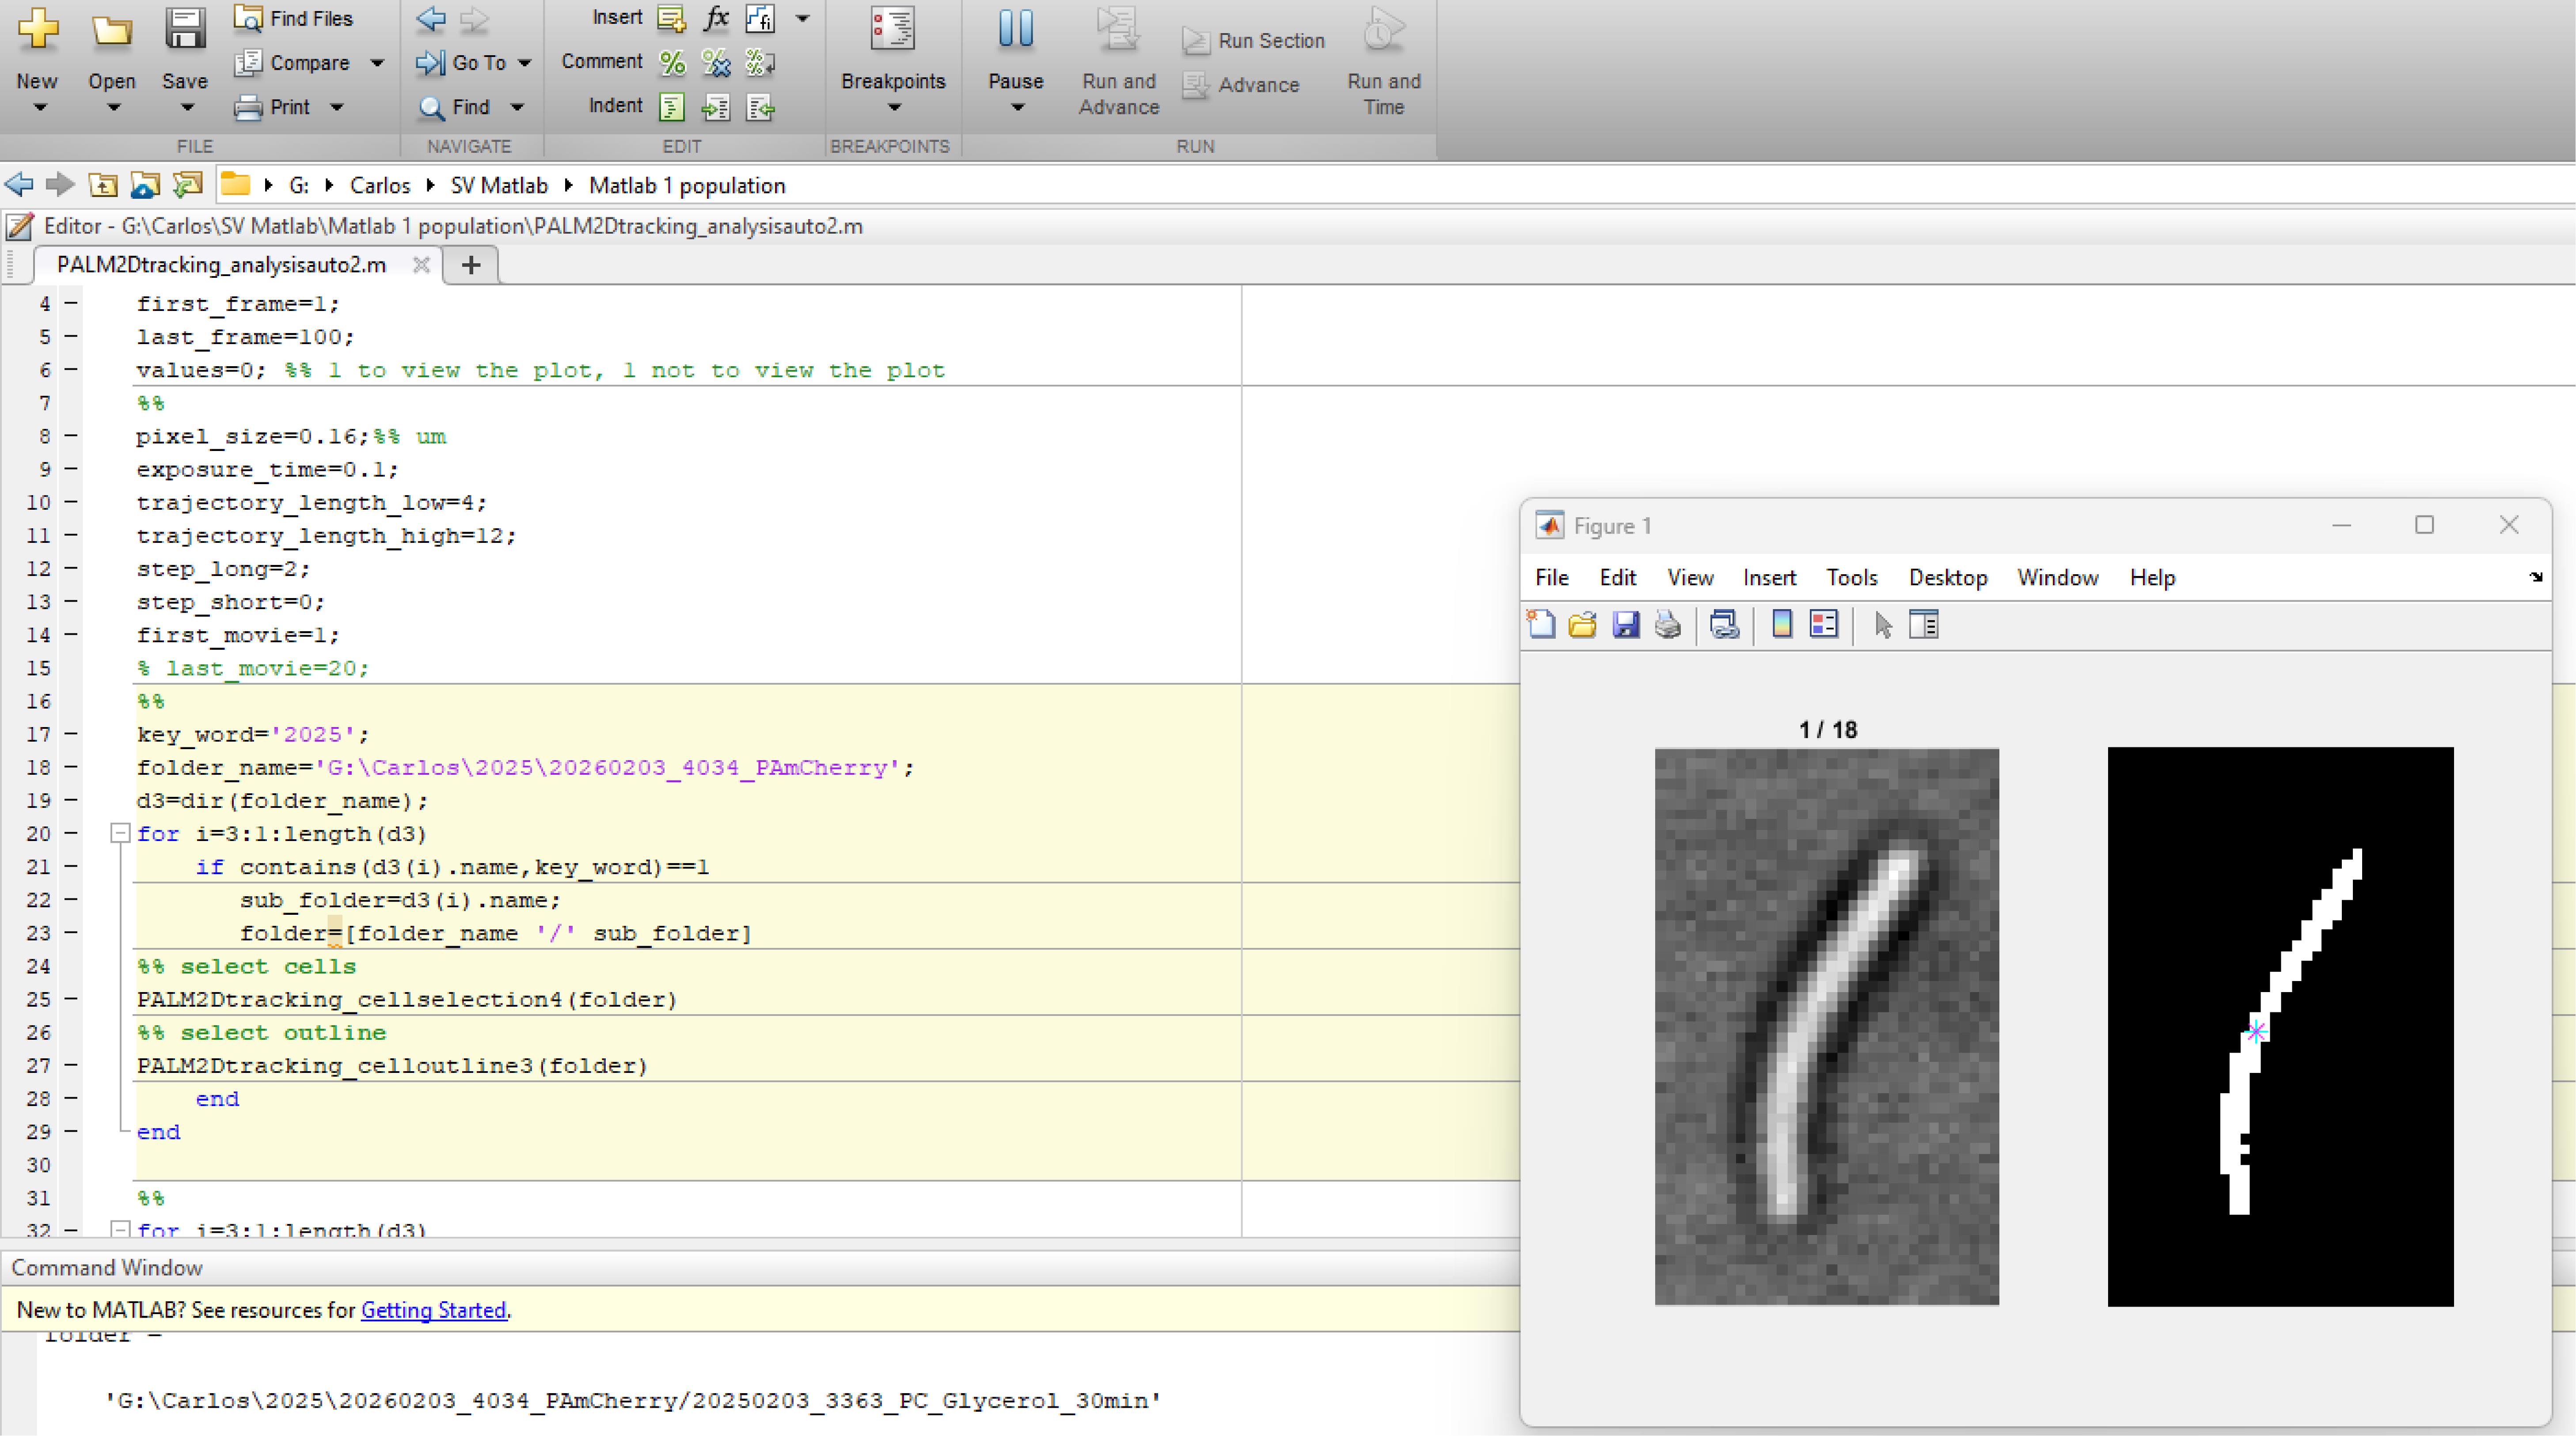Screen dimensions: 2576x1436
Task: Toggle breakpoint dash on line 25
Action: [x=71, y=999]
